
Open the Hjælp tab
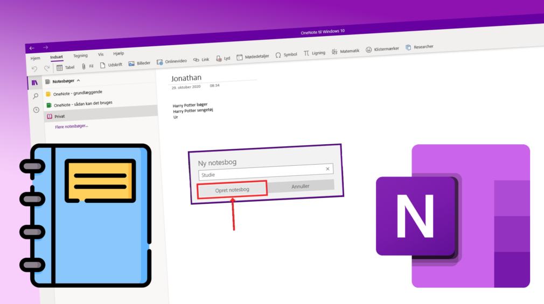pyautogui.click(x=118, y=53)
